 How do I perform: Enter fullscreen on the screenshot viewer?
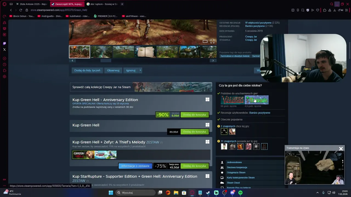[x=212, y=42]
